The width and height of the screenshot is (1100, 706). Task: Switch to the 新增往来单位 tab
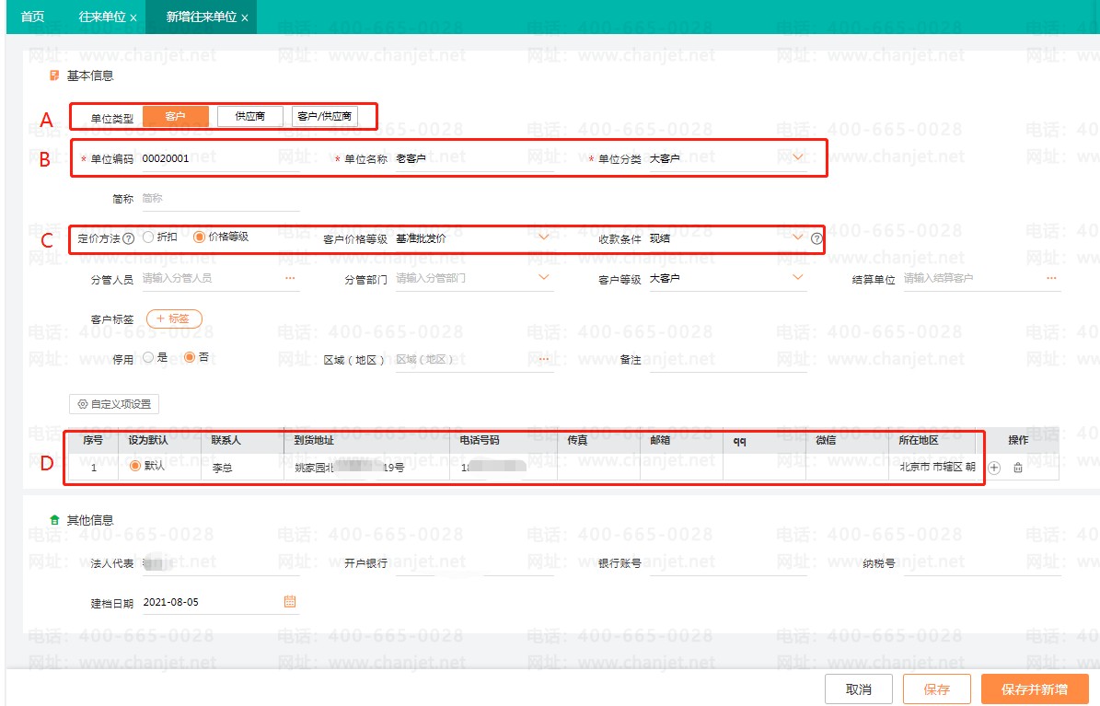[x=202, y=17]
